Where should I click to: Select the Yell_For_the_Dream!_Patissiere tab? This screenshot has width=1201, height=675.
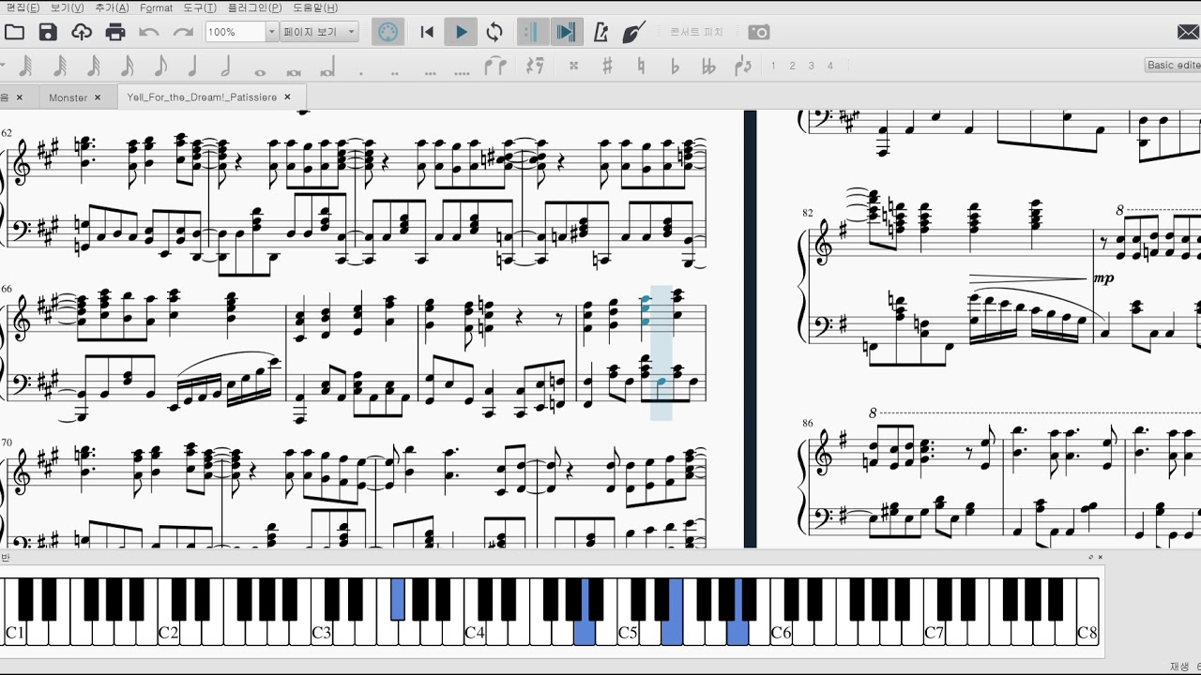pyautogui.click(x=202, y=97)
